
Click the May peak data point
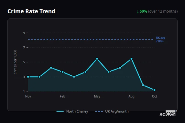coord(97,59)
